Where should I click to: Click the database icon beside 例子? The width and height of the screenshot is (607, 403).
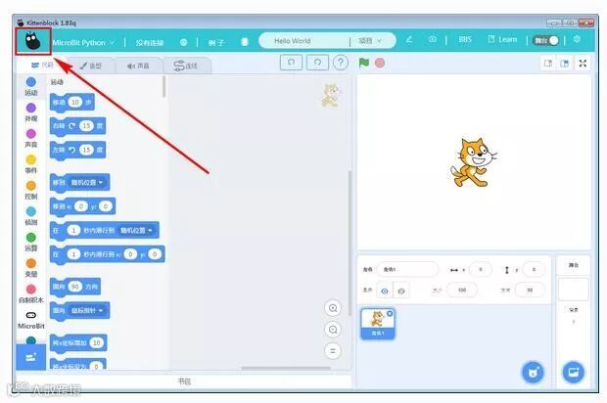click(245, 42)
